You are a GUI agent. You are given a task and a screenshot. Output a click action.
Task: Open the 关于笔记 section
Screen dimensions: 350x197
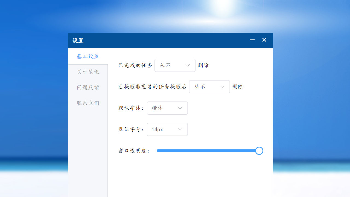click(x=88, y=72)
